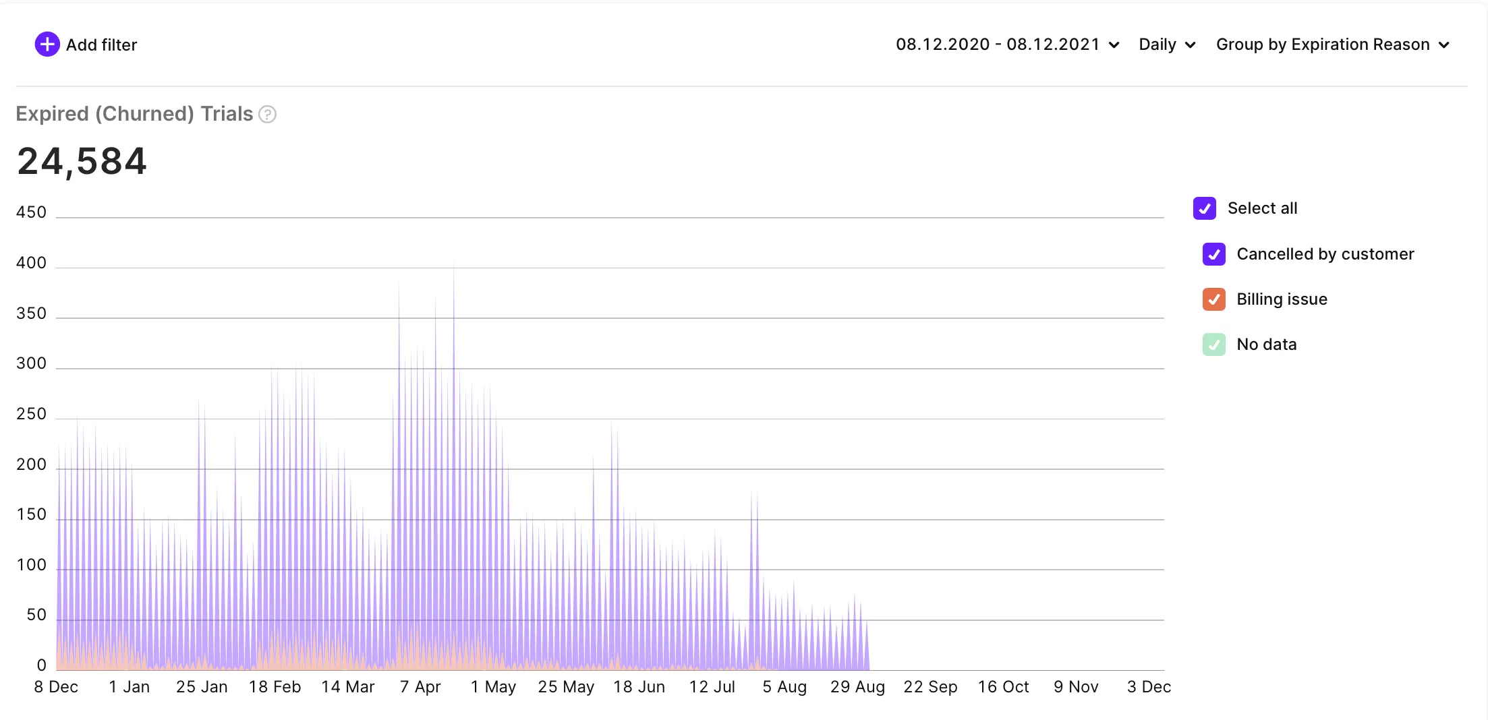The height and width of the screenshot is (720, 1488).
Task: Click the No data legend label
Action: point(1266,344)
